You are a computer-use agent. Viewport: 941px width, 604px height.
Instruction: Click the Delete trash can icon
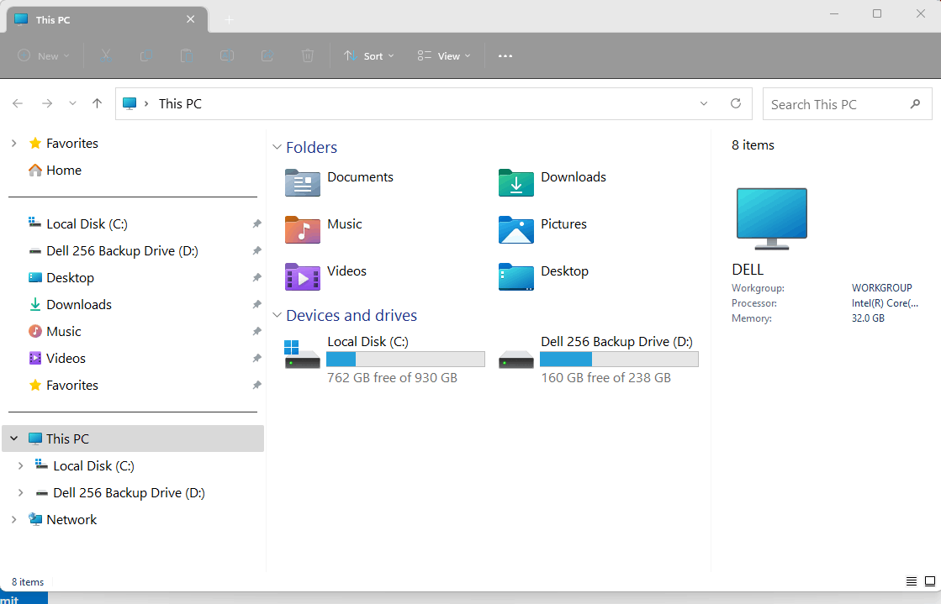307,55
